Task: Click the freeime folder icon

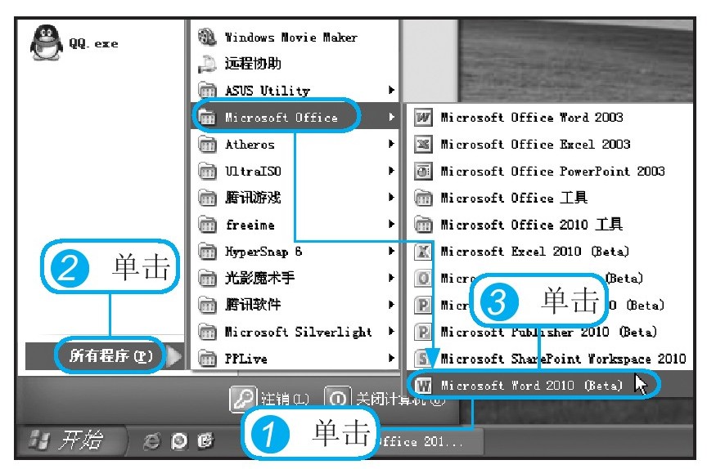Action: [x=207, y=224]
